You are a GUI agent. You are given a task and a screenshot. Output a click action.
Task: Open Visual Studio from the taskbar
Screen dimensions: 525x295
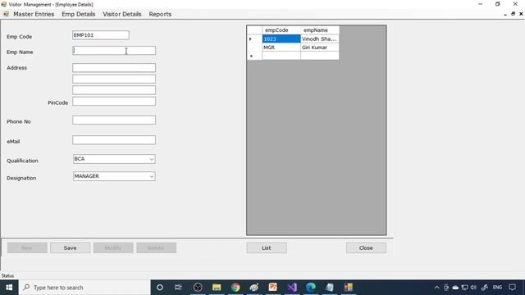click(292, 288)
